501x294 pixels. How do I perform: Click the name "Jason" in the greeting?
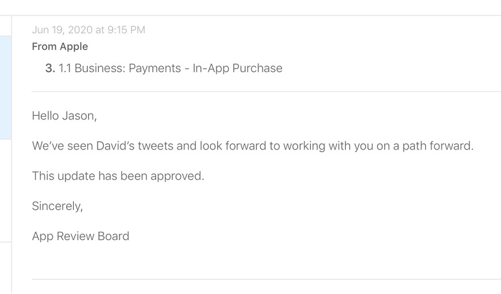79,116
